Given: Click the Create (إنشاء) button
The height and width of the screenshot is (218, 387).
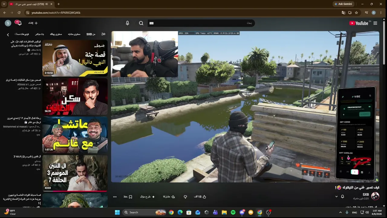Looking at the screenshot, I should [x=33, y=23].
